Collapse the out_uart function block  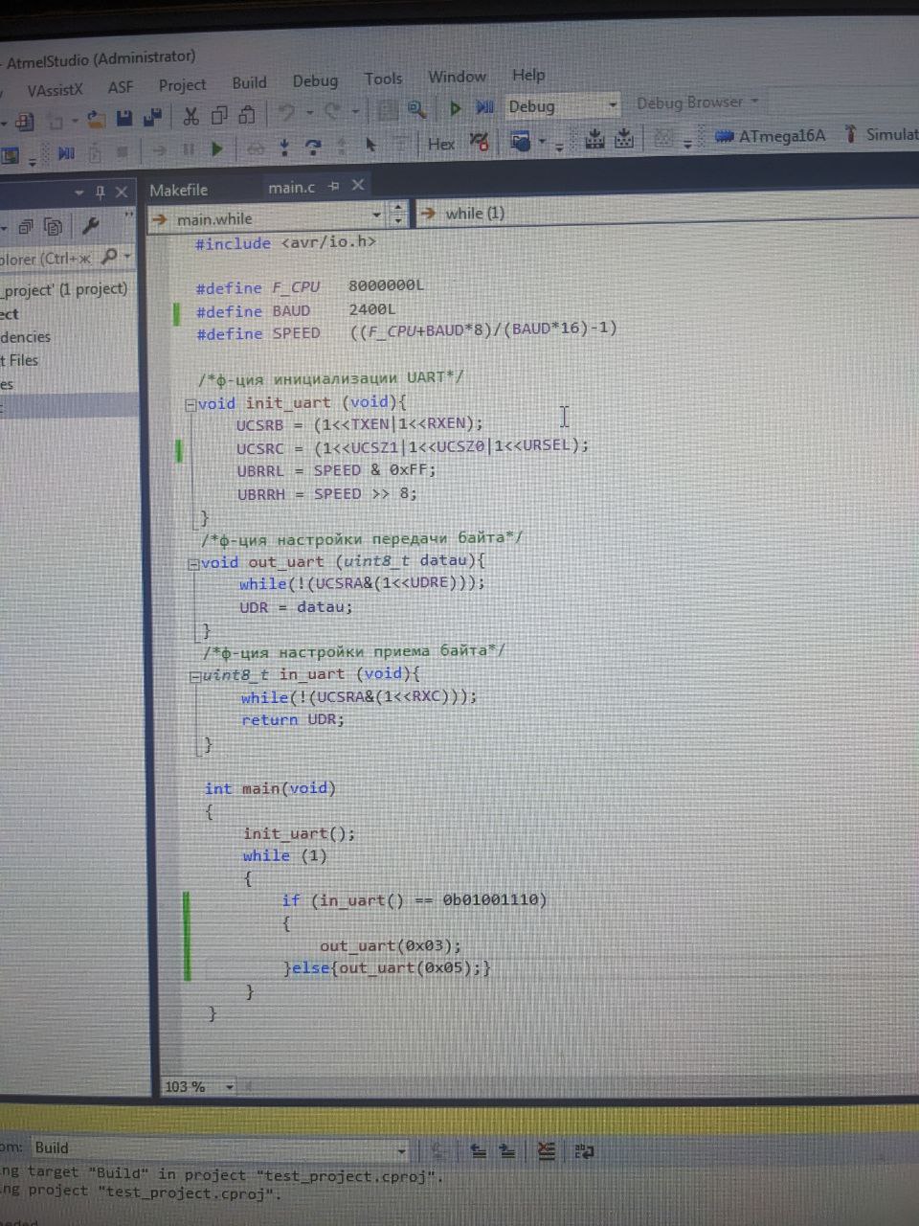click(193, 564)
